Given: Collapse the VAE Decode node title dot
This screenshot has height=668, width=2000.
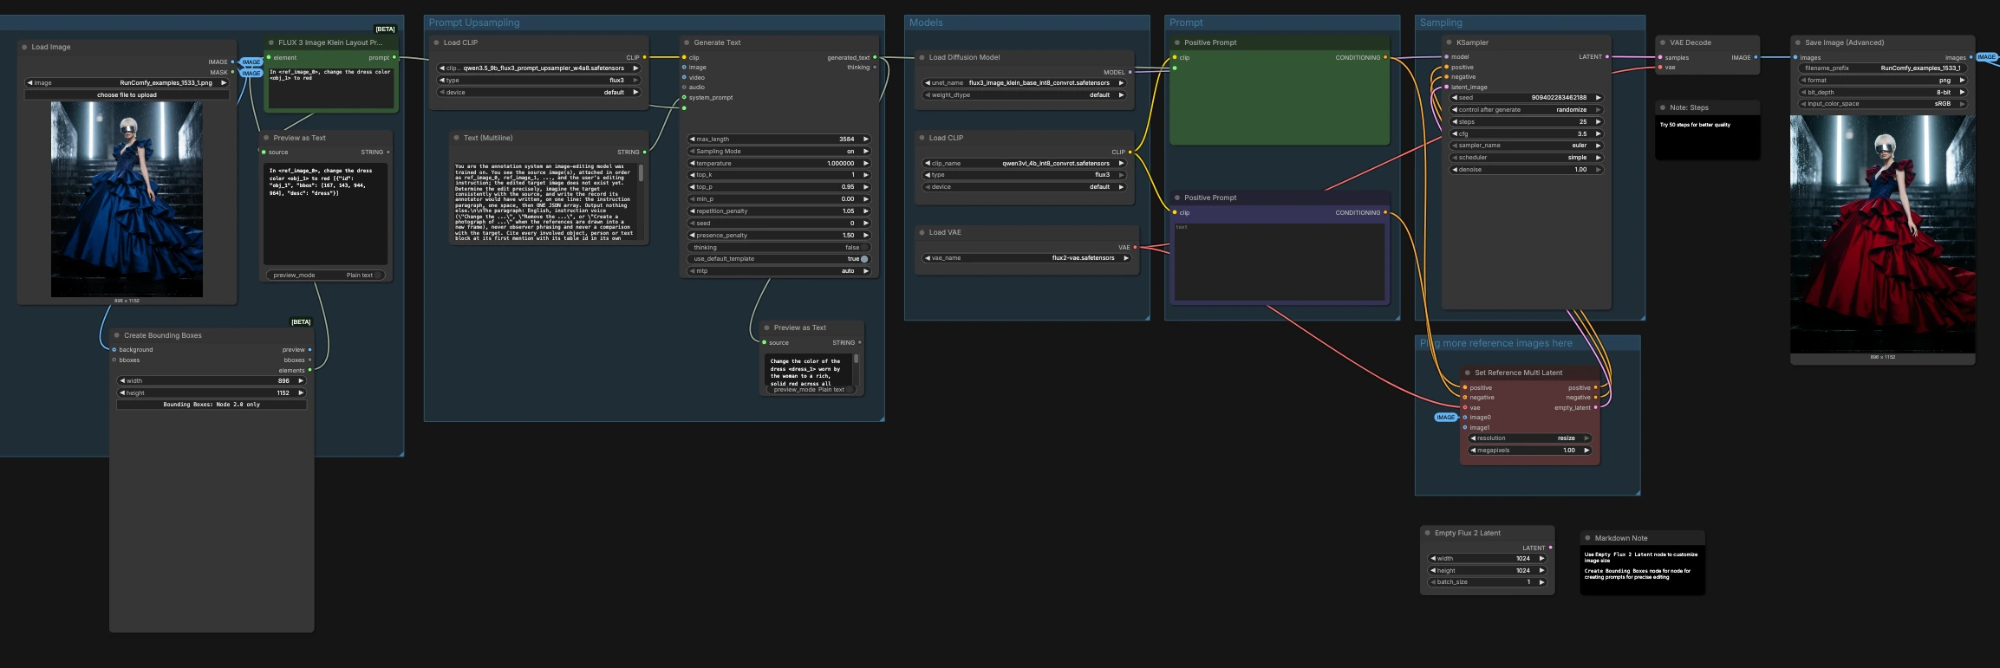Looking at the screenshot, I should [1663, 42].
